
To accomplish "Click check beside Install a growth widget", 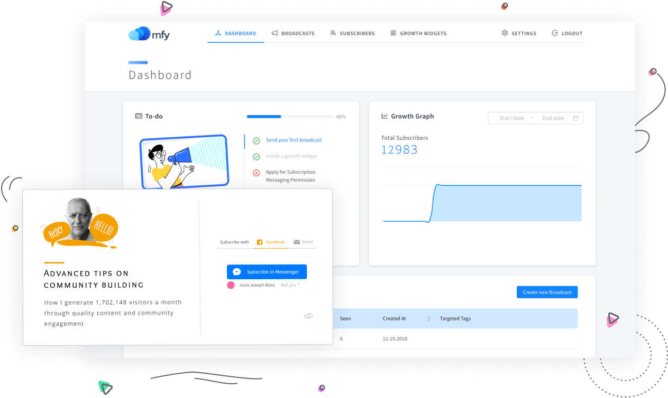I will 256,157.
